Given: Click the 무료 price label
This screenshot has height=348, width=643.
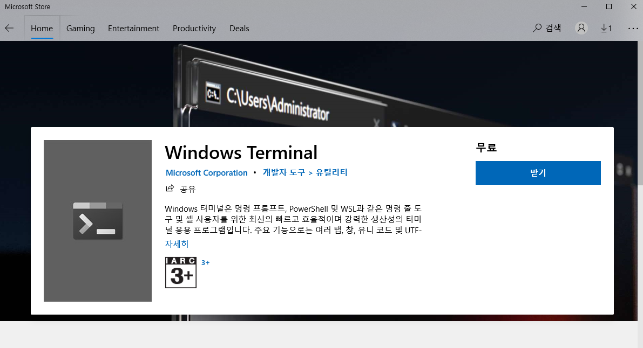Looking at the screenshot, I should click(x=486, y=148).
